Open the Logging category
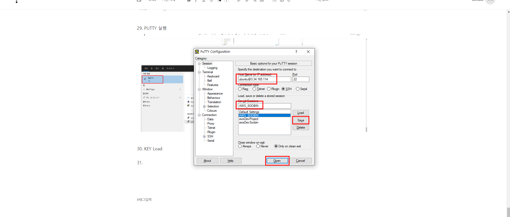Screen dimensions: 510x217 (x=212, y=68)
